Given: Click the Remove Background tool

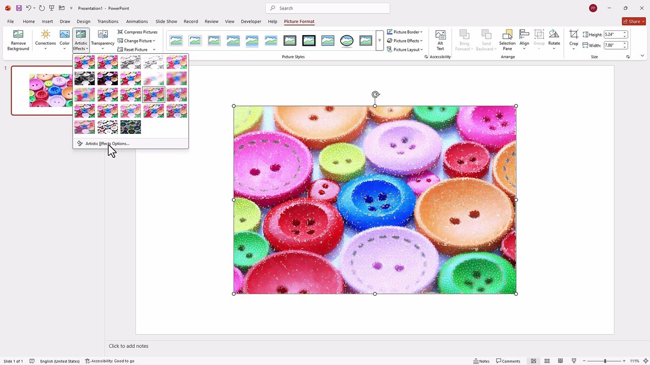Looking at the screenshot, I should 18,40.
